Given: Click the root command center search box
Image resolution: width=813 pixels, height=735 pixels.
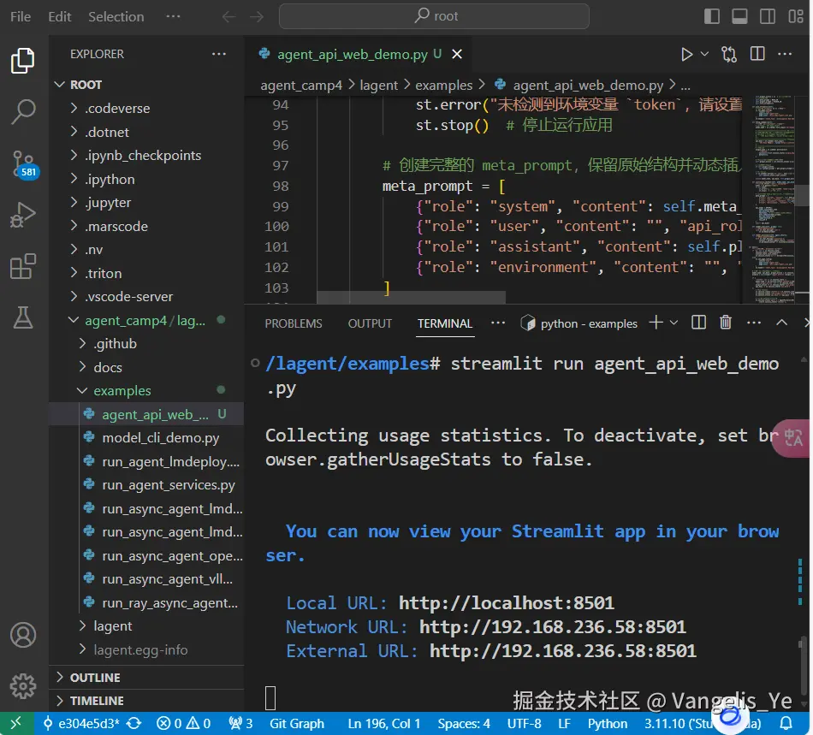Looking at the screenshot, I should pos(434,16).
